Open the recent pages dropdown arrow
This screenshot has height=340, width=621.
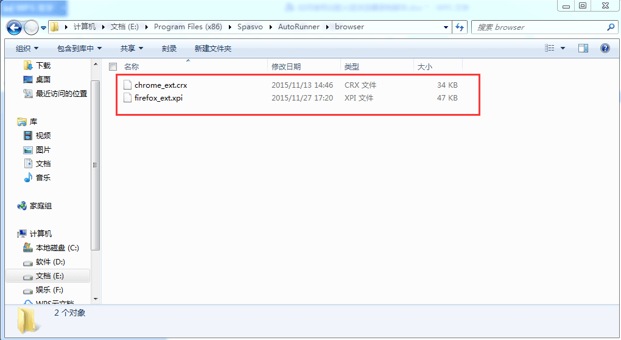tap(44, 28)
